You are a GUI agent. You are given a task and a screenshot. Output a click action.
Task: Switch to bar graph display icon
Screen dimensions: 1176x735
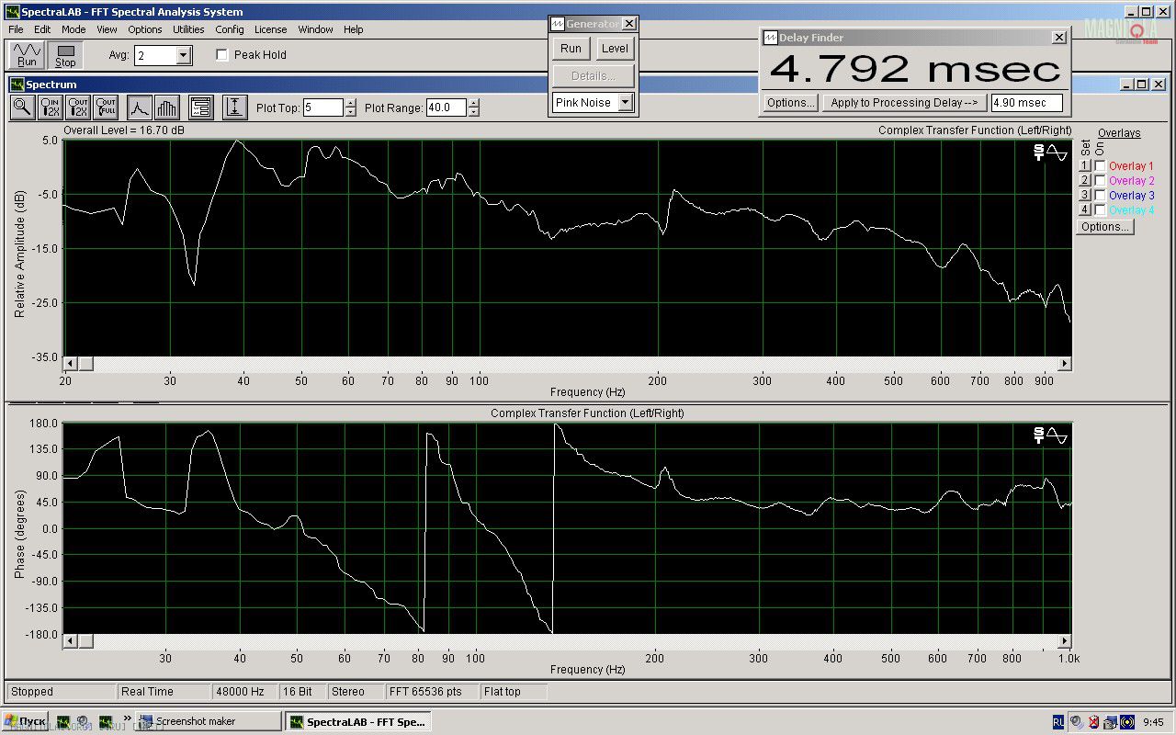167,107
